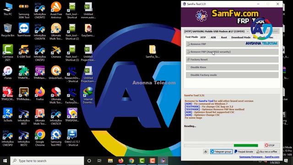Open Samsung Tool PRO icon

(56, 138)
